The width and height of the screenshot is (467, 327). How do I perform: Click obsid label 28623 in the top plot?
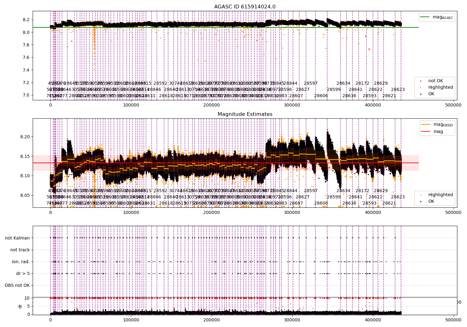pyautogui.click(x=398, y=90)
